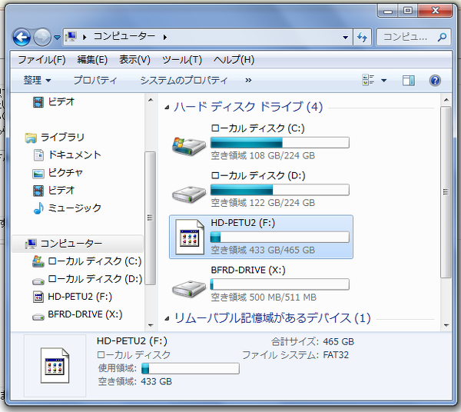The height and width of the screenshot is (412, 461).
Task: Collapse the リムーバブル記憶域があるデバイス group
Action: tap(168, 318)
